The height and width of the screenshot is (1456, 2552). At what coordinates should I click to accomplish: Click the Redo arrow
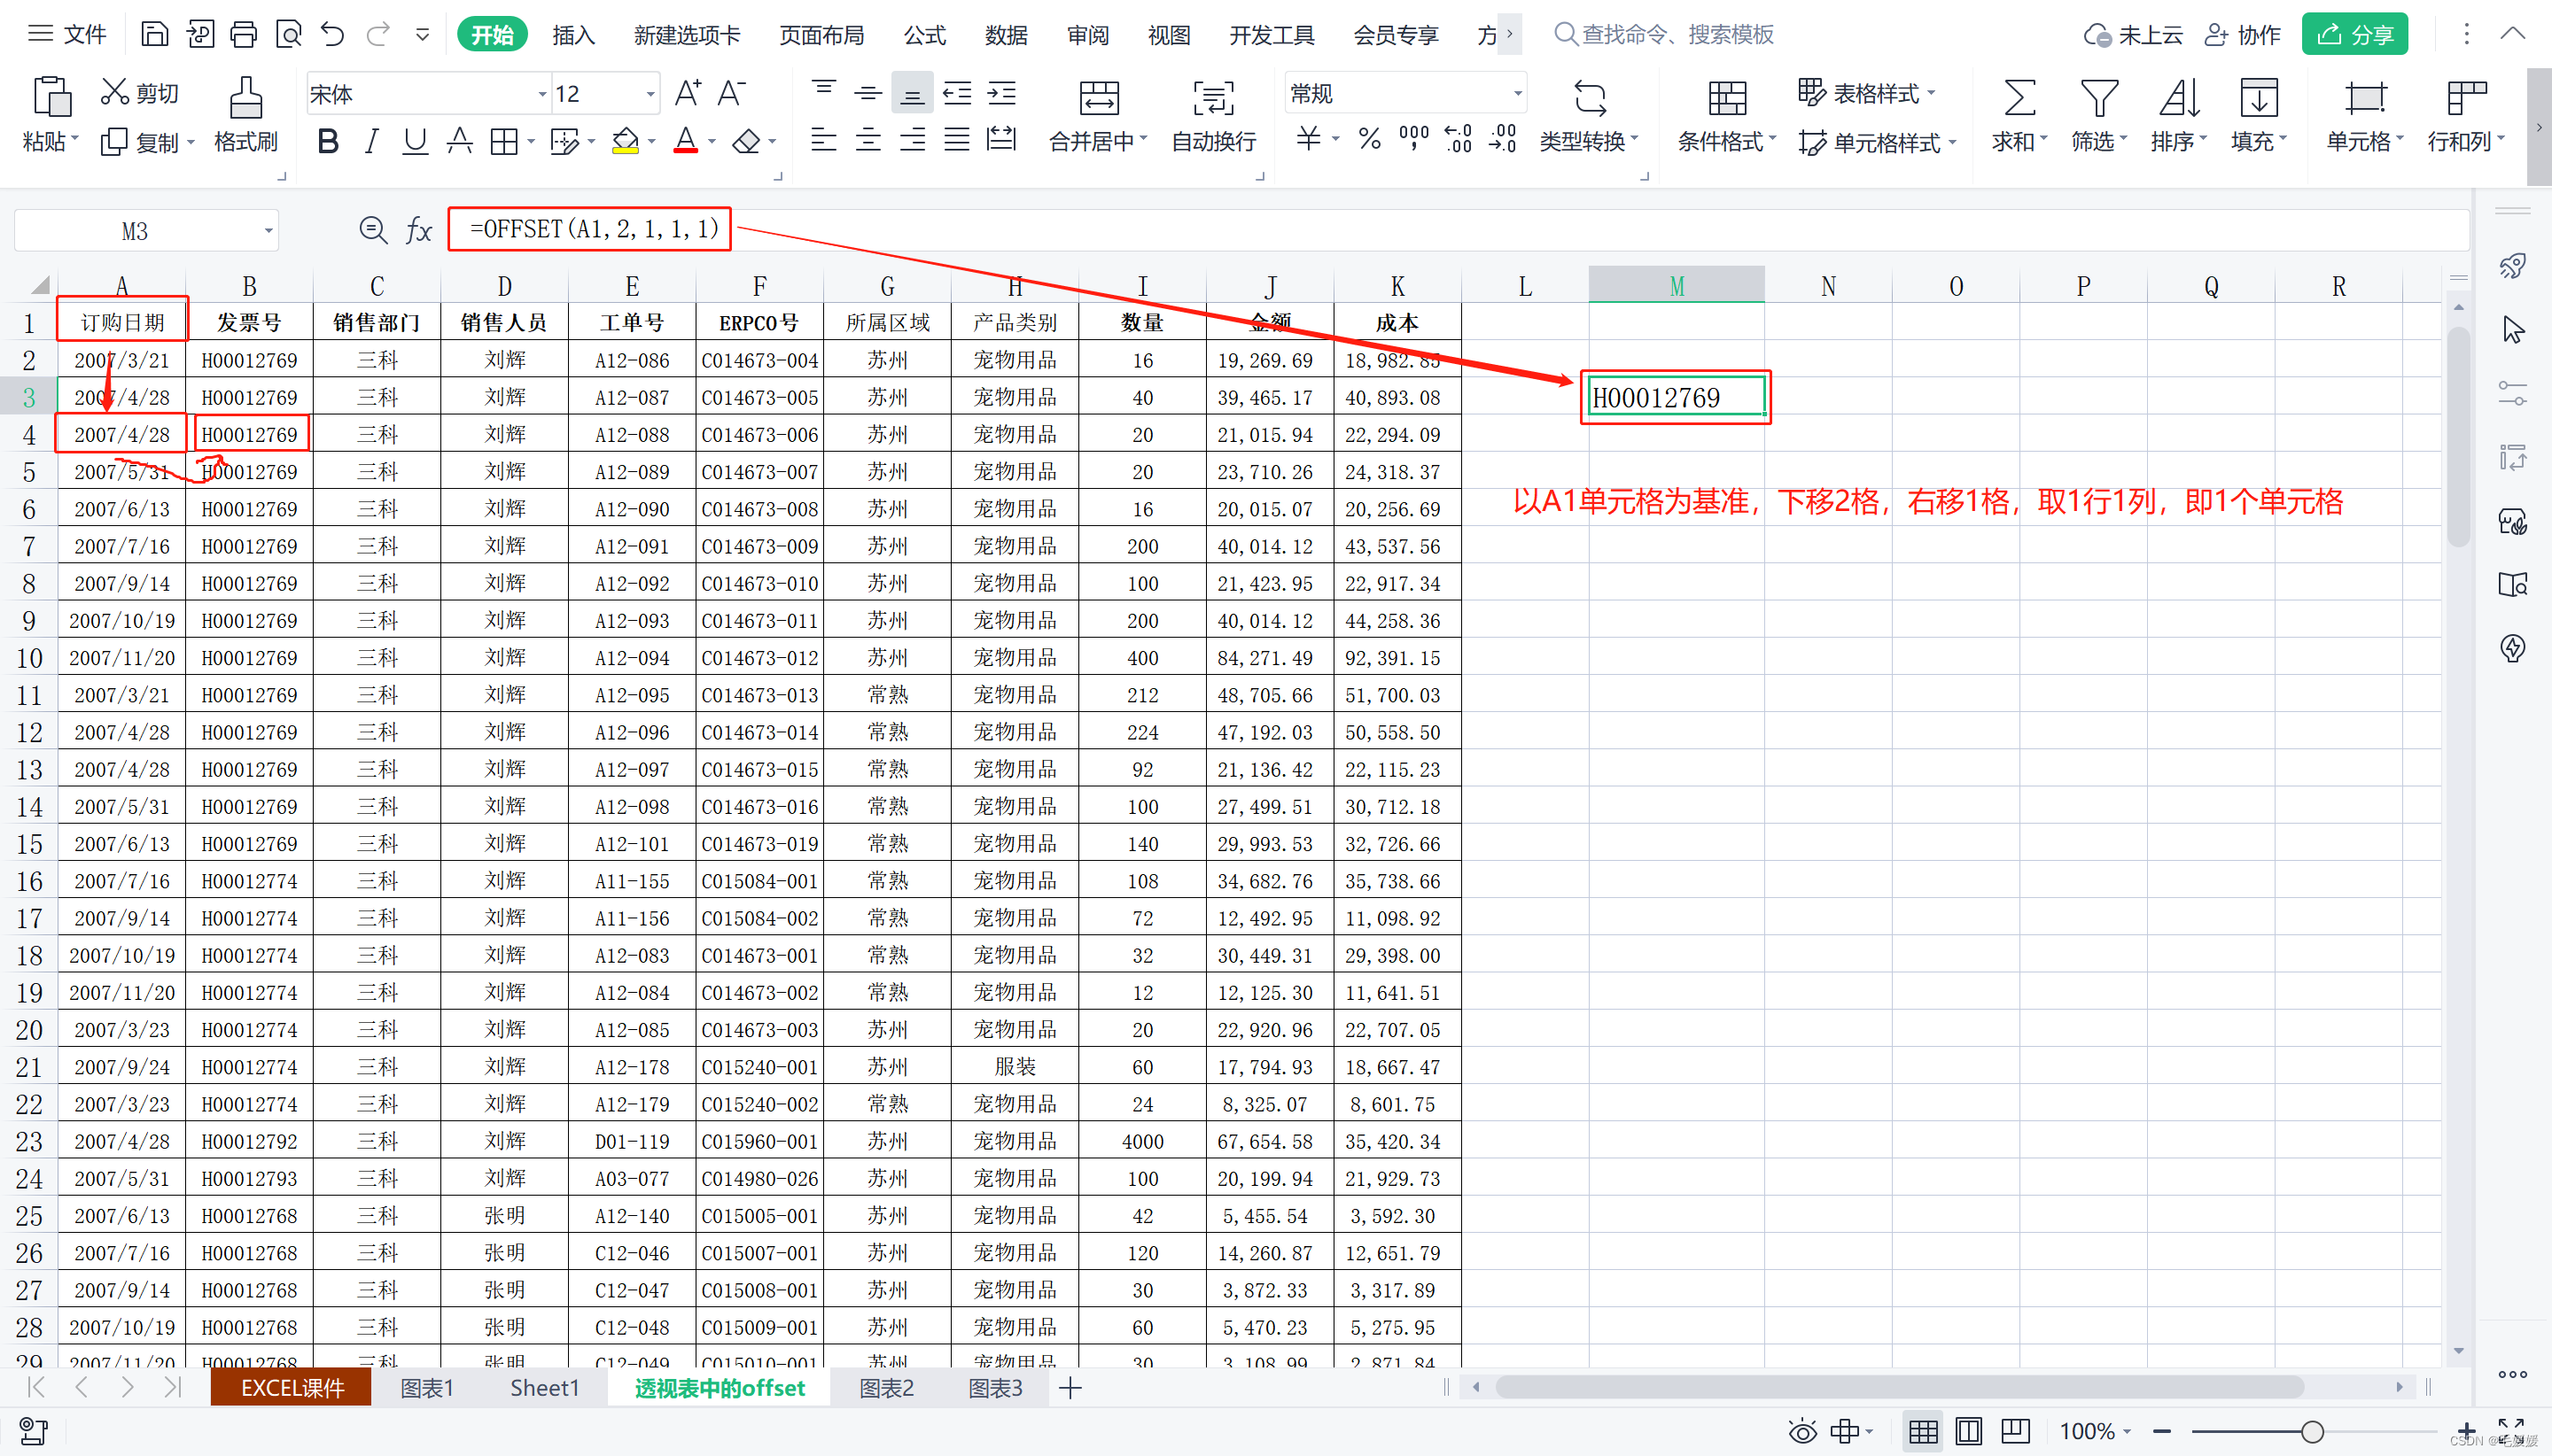coord(378,34)
